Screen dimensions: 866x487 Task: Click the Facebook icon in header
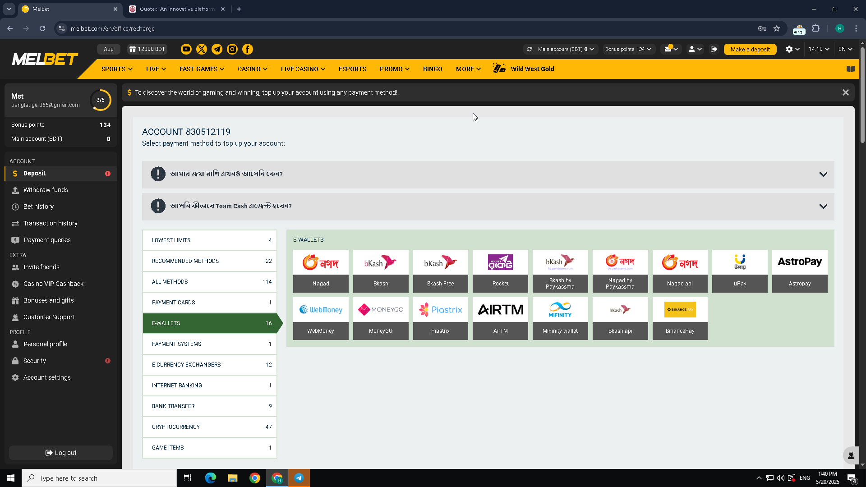248,49
